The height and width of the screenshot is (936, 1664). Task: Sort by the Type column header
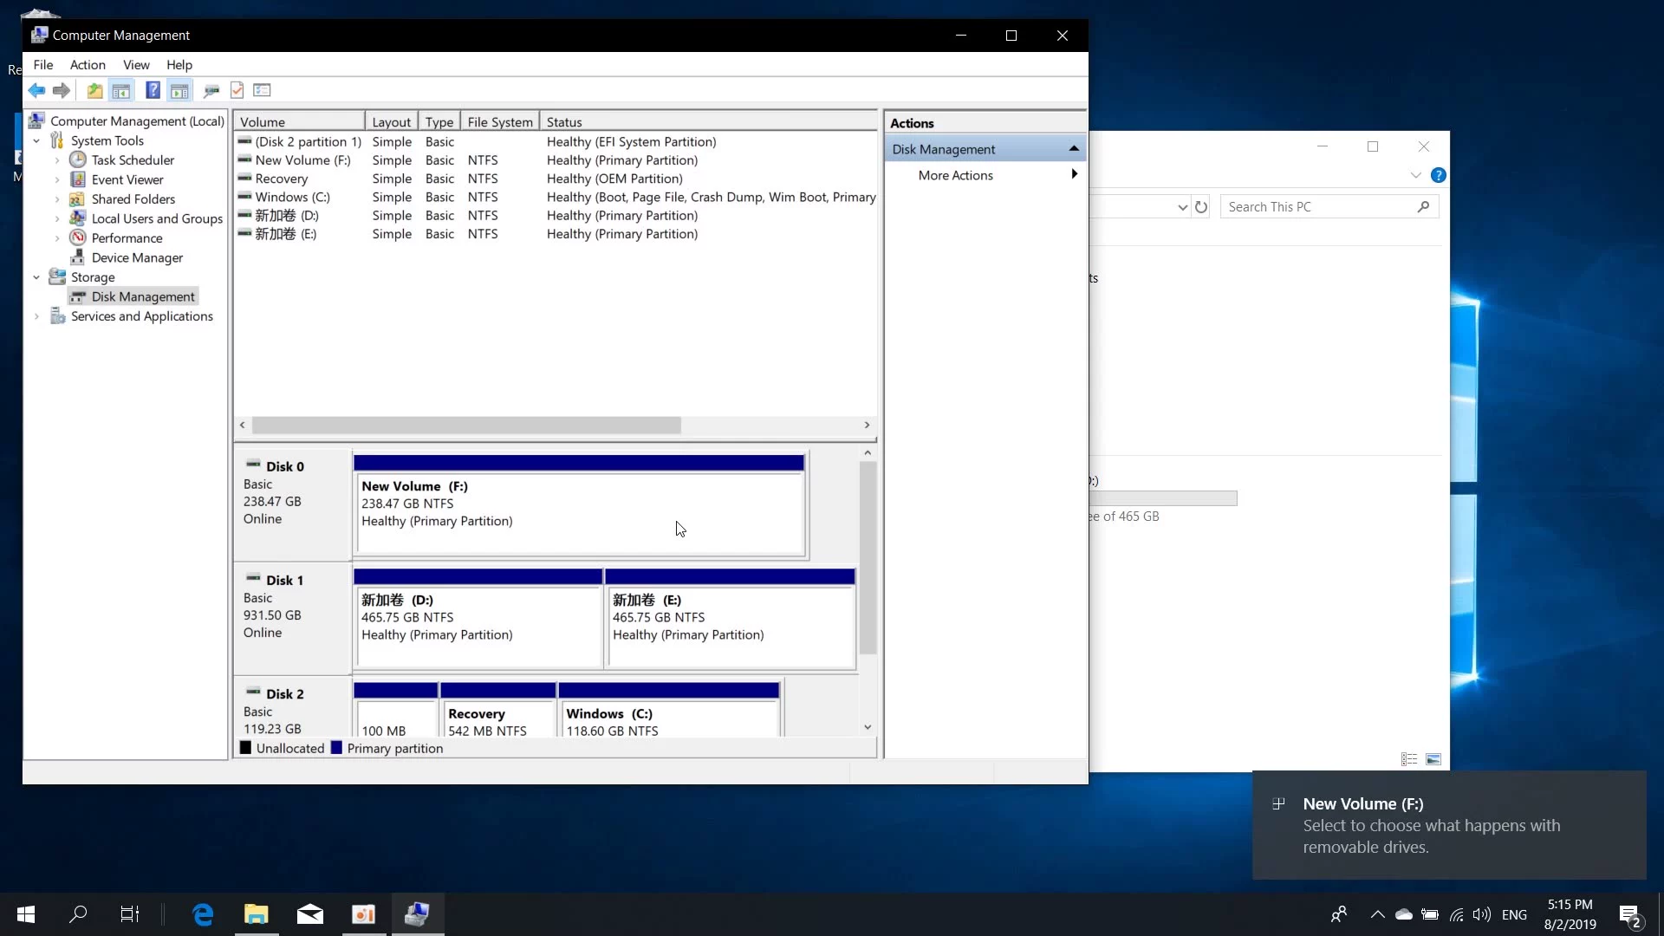(439, 122)
